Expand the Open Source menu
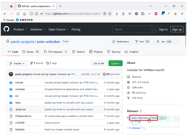187x135 pixels. click(58, 29)
